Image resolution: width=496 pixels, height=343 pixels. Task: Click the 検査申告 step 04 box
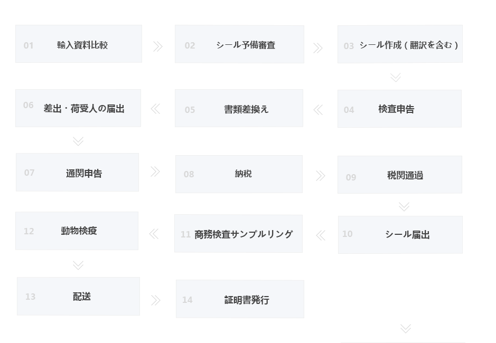tap(399, 109)
